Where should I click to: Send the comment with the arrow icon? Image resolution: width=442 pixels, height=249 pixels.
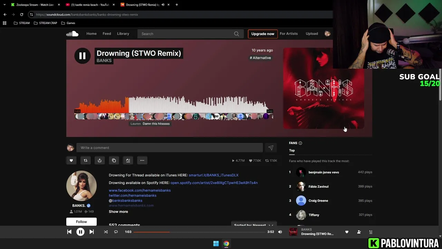click(271, 148)
